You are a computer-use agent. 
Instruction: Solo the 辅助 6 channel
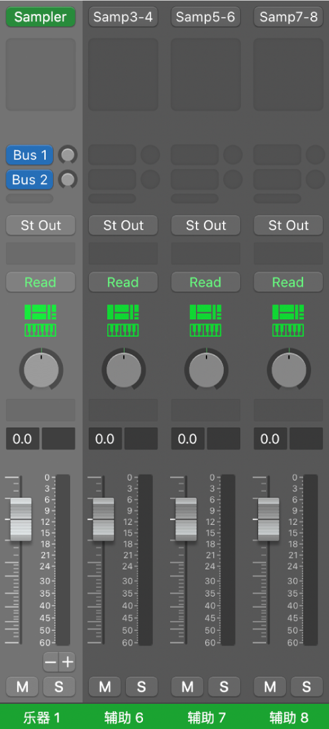coord(142,687)
